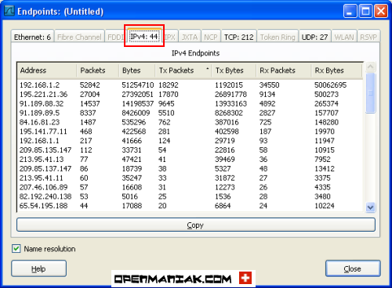Click the Tx Packets value 9645

(166, 104)
